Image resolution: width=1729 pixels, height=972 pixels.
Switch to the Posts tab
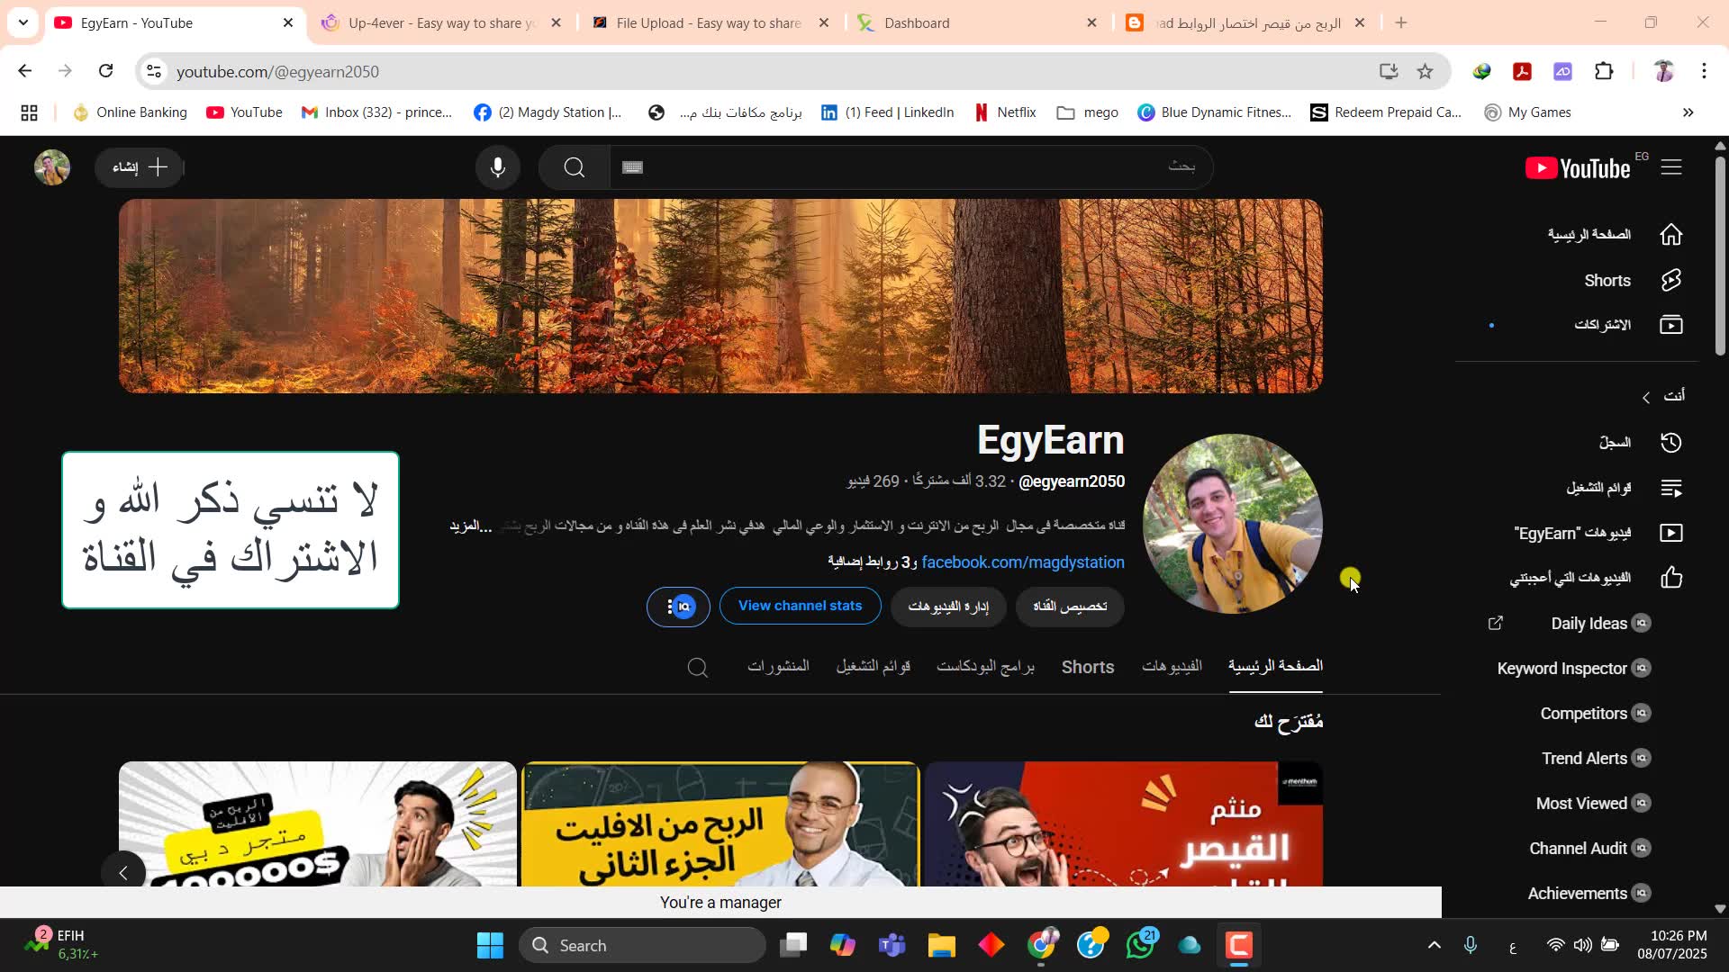tap(778, 666)
